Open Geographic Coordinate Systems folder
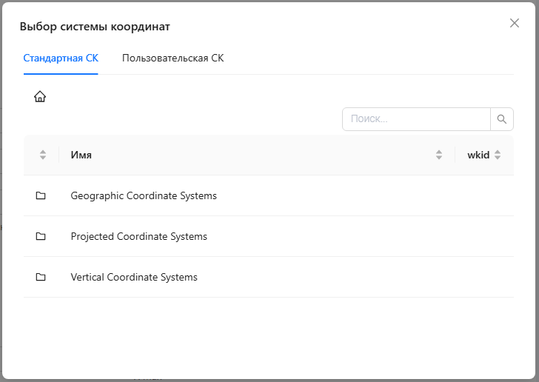 (x=144, y=195)
